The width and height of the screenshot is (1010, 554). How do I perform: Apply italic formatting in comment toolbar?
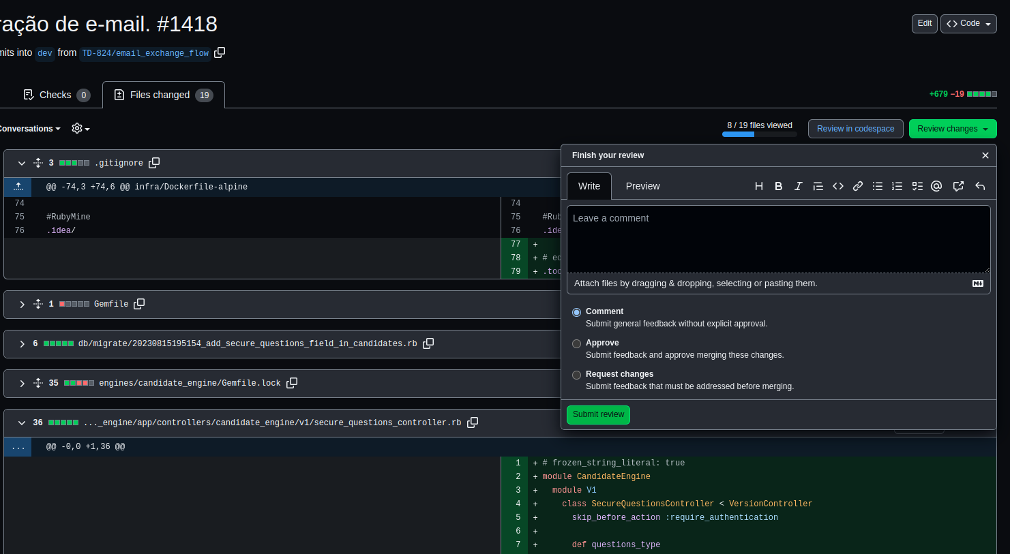pyautogui.click(x=798, y=186)
